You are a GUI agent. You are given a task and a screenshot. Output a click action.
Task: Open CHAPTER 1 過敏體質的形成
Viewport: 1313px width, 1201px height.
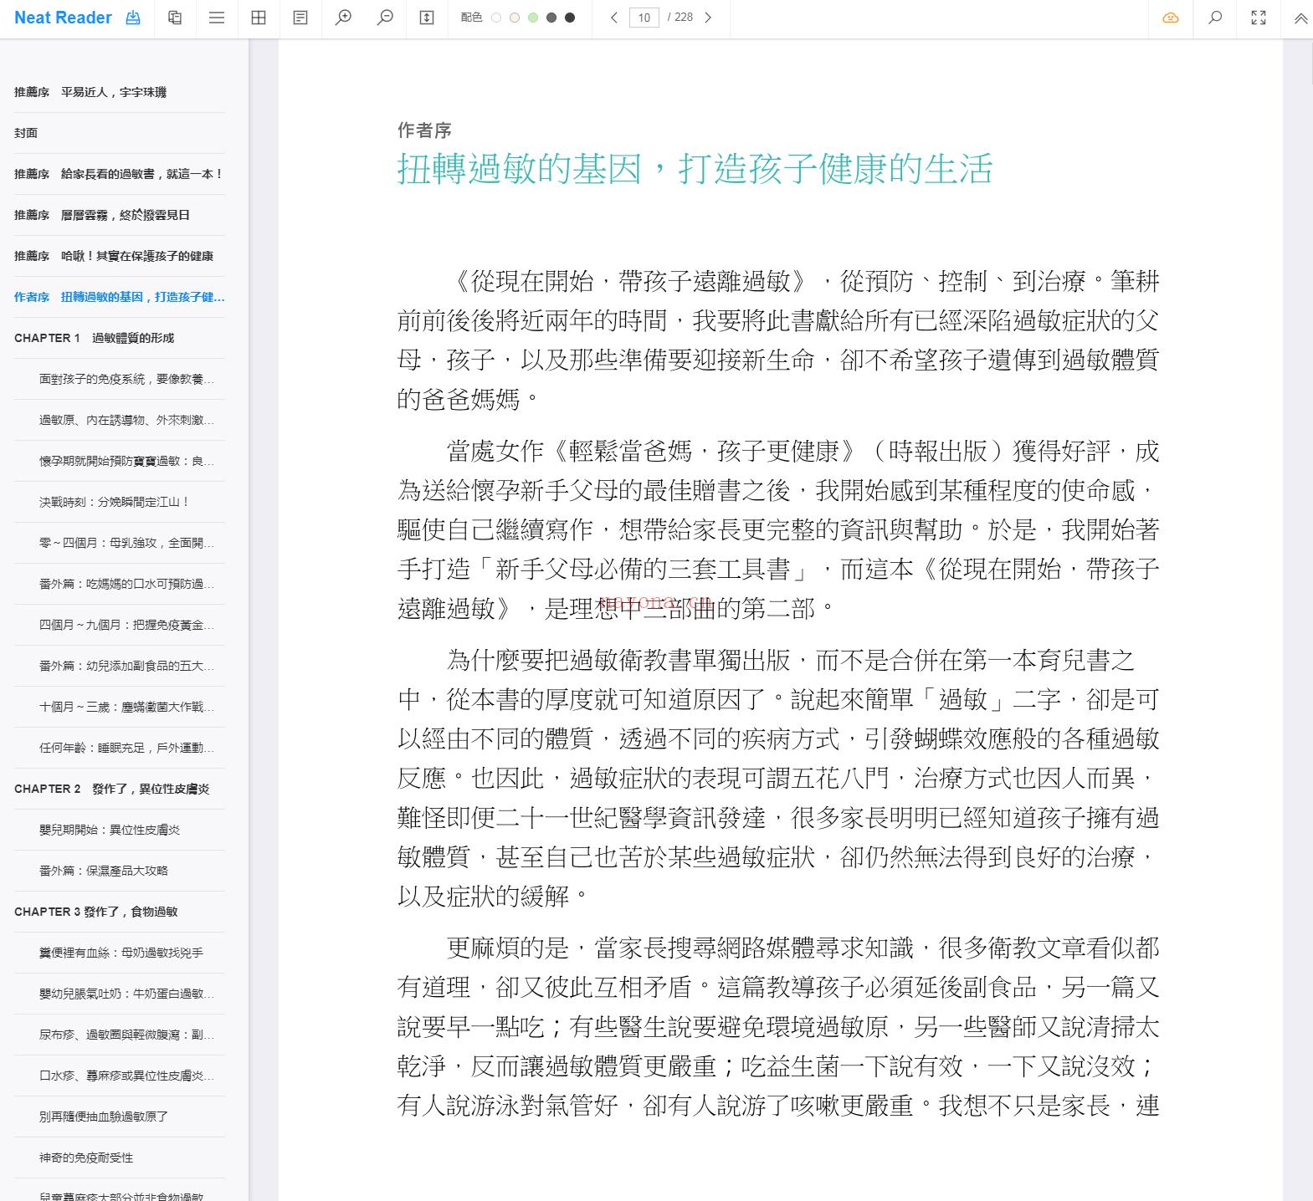[x=119, y=338]
